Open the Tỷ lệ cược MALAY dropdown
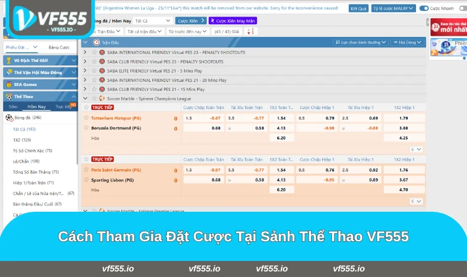The height and width of the screenshot is (277, 467). click(x=393, y=9)
